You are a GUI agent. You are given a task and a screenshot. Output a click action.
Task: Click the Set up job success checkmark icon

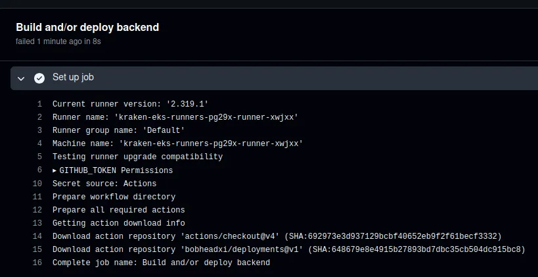point(39,78)
